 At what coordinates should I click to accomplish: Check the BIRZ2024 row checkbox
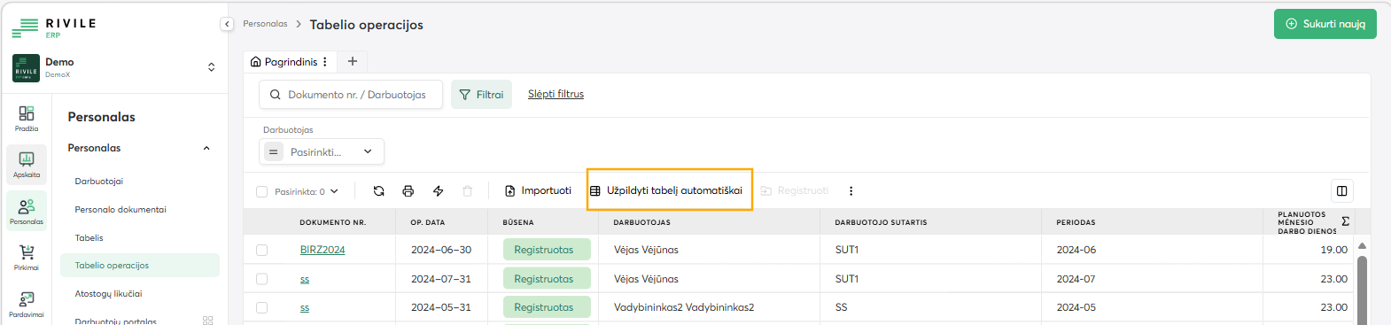261,250
